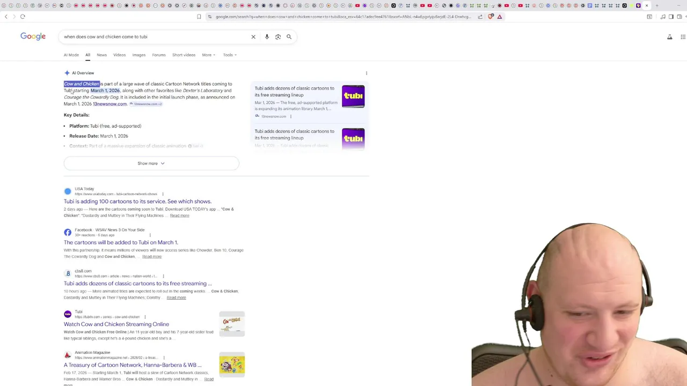Screen dimensions: 687x386
Task: Click Cow and Chicken thumbnail beside Tubi result
Action: 232,324
